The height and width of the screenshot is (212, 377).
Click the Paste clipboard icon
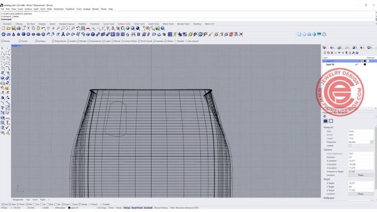38,28
